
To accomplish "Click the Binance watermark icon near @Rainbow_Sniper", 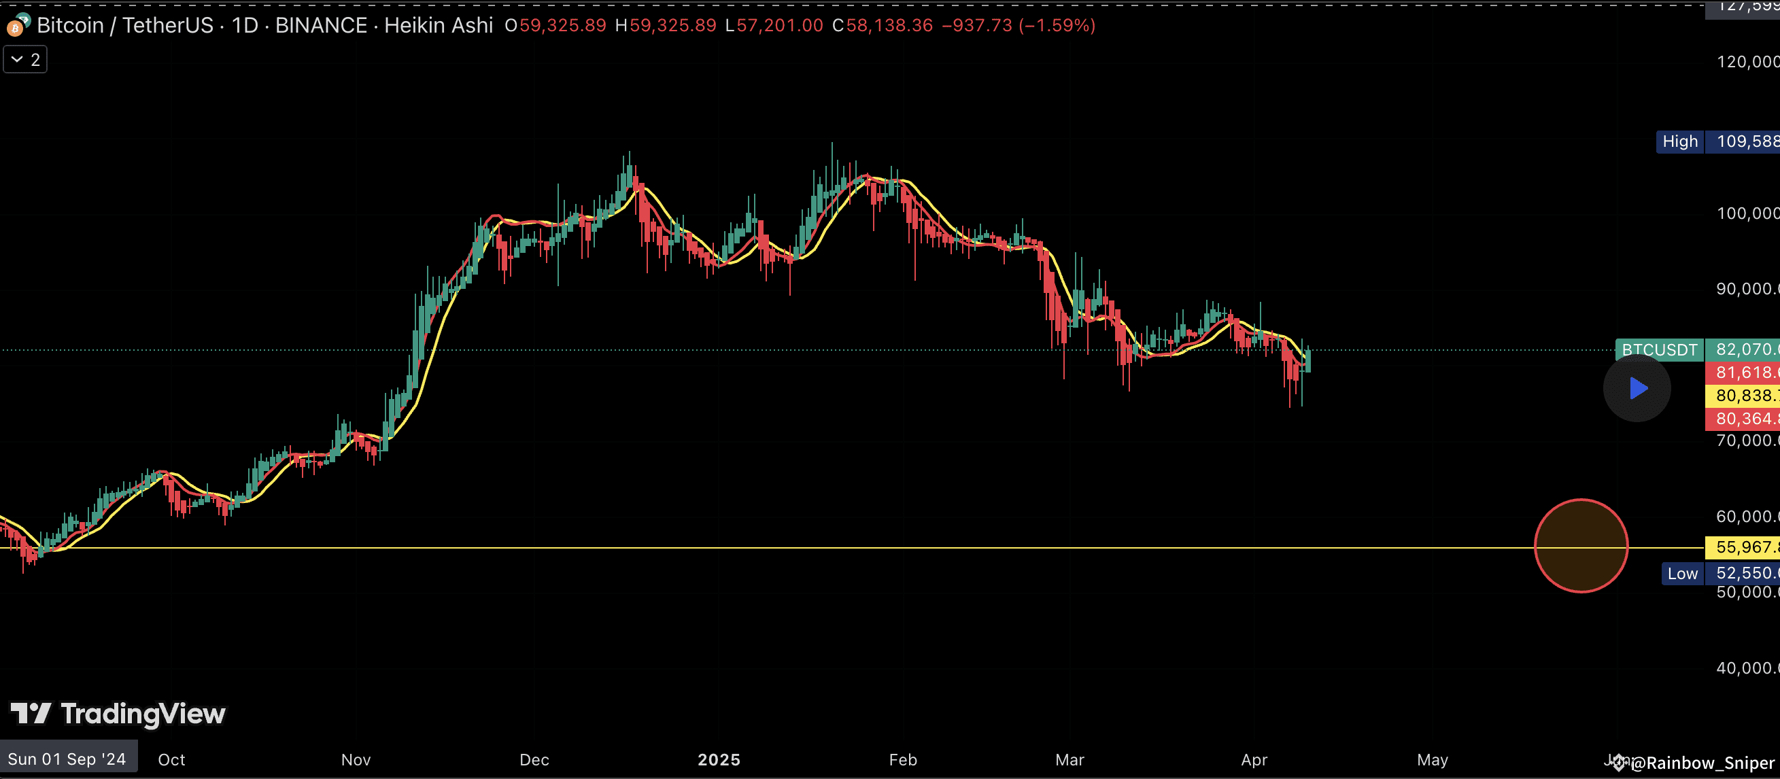I will [1618, 762].
